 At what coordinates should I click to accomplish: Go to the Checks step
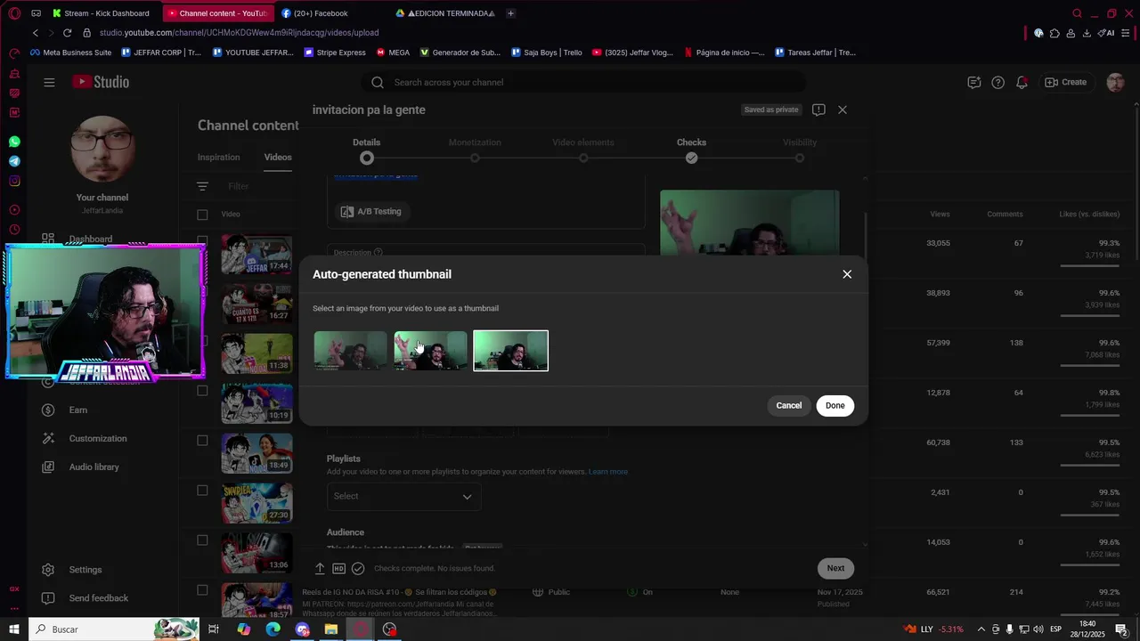(x=691, y=150)
